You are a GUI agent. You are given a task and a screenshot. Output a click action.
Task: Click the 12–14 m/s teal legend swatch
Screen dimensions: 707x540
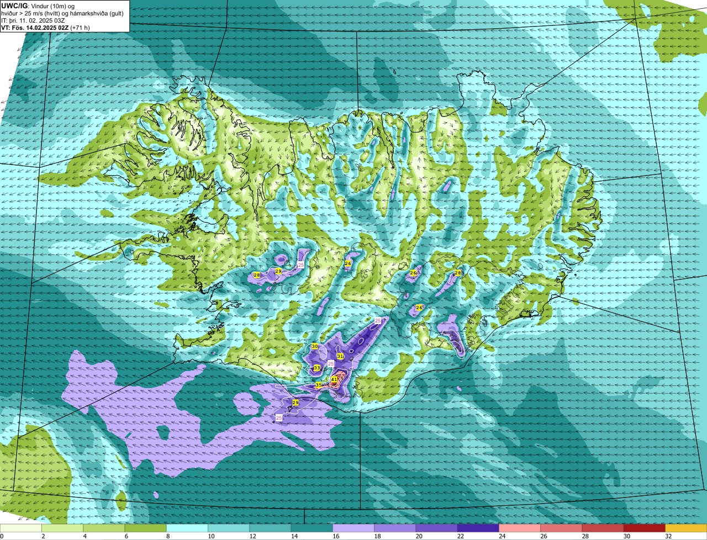tap(270, 528)
